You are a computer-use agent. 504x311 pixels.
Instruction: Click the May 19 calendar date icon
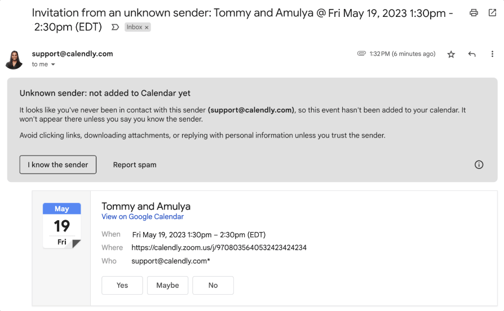coord(61,225)
